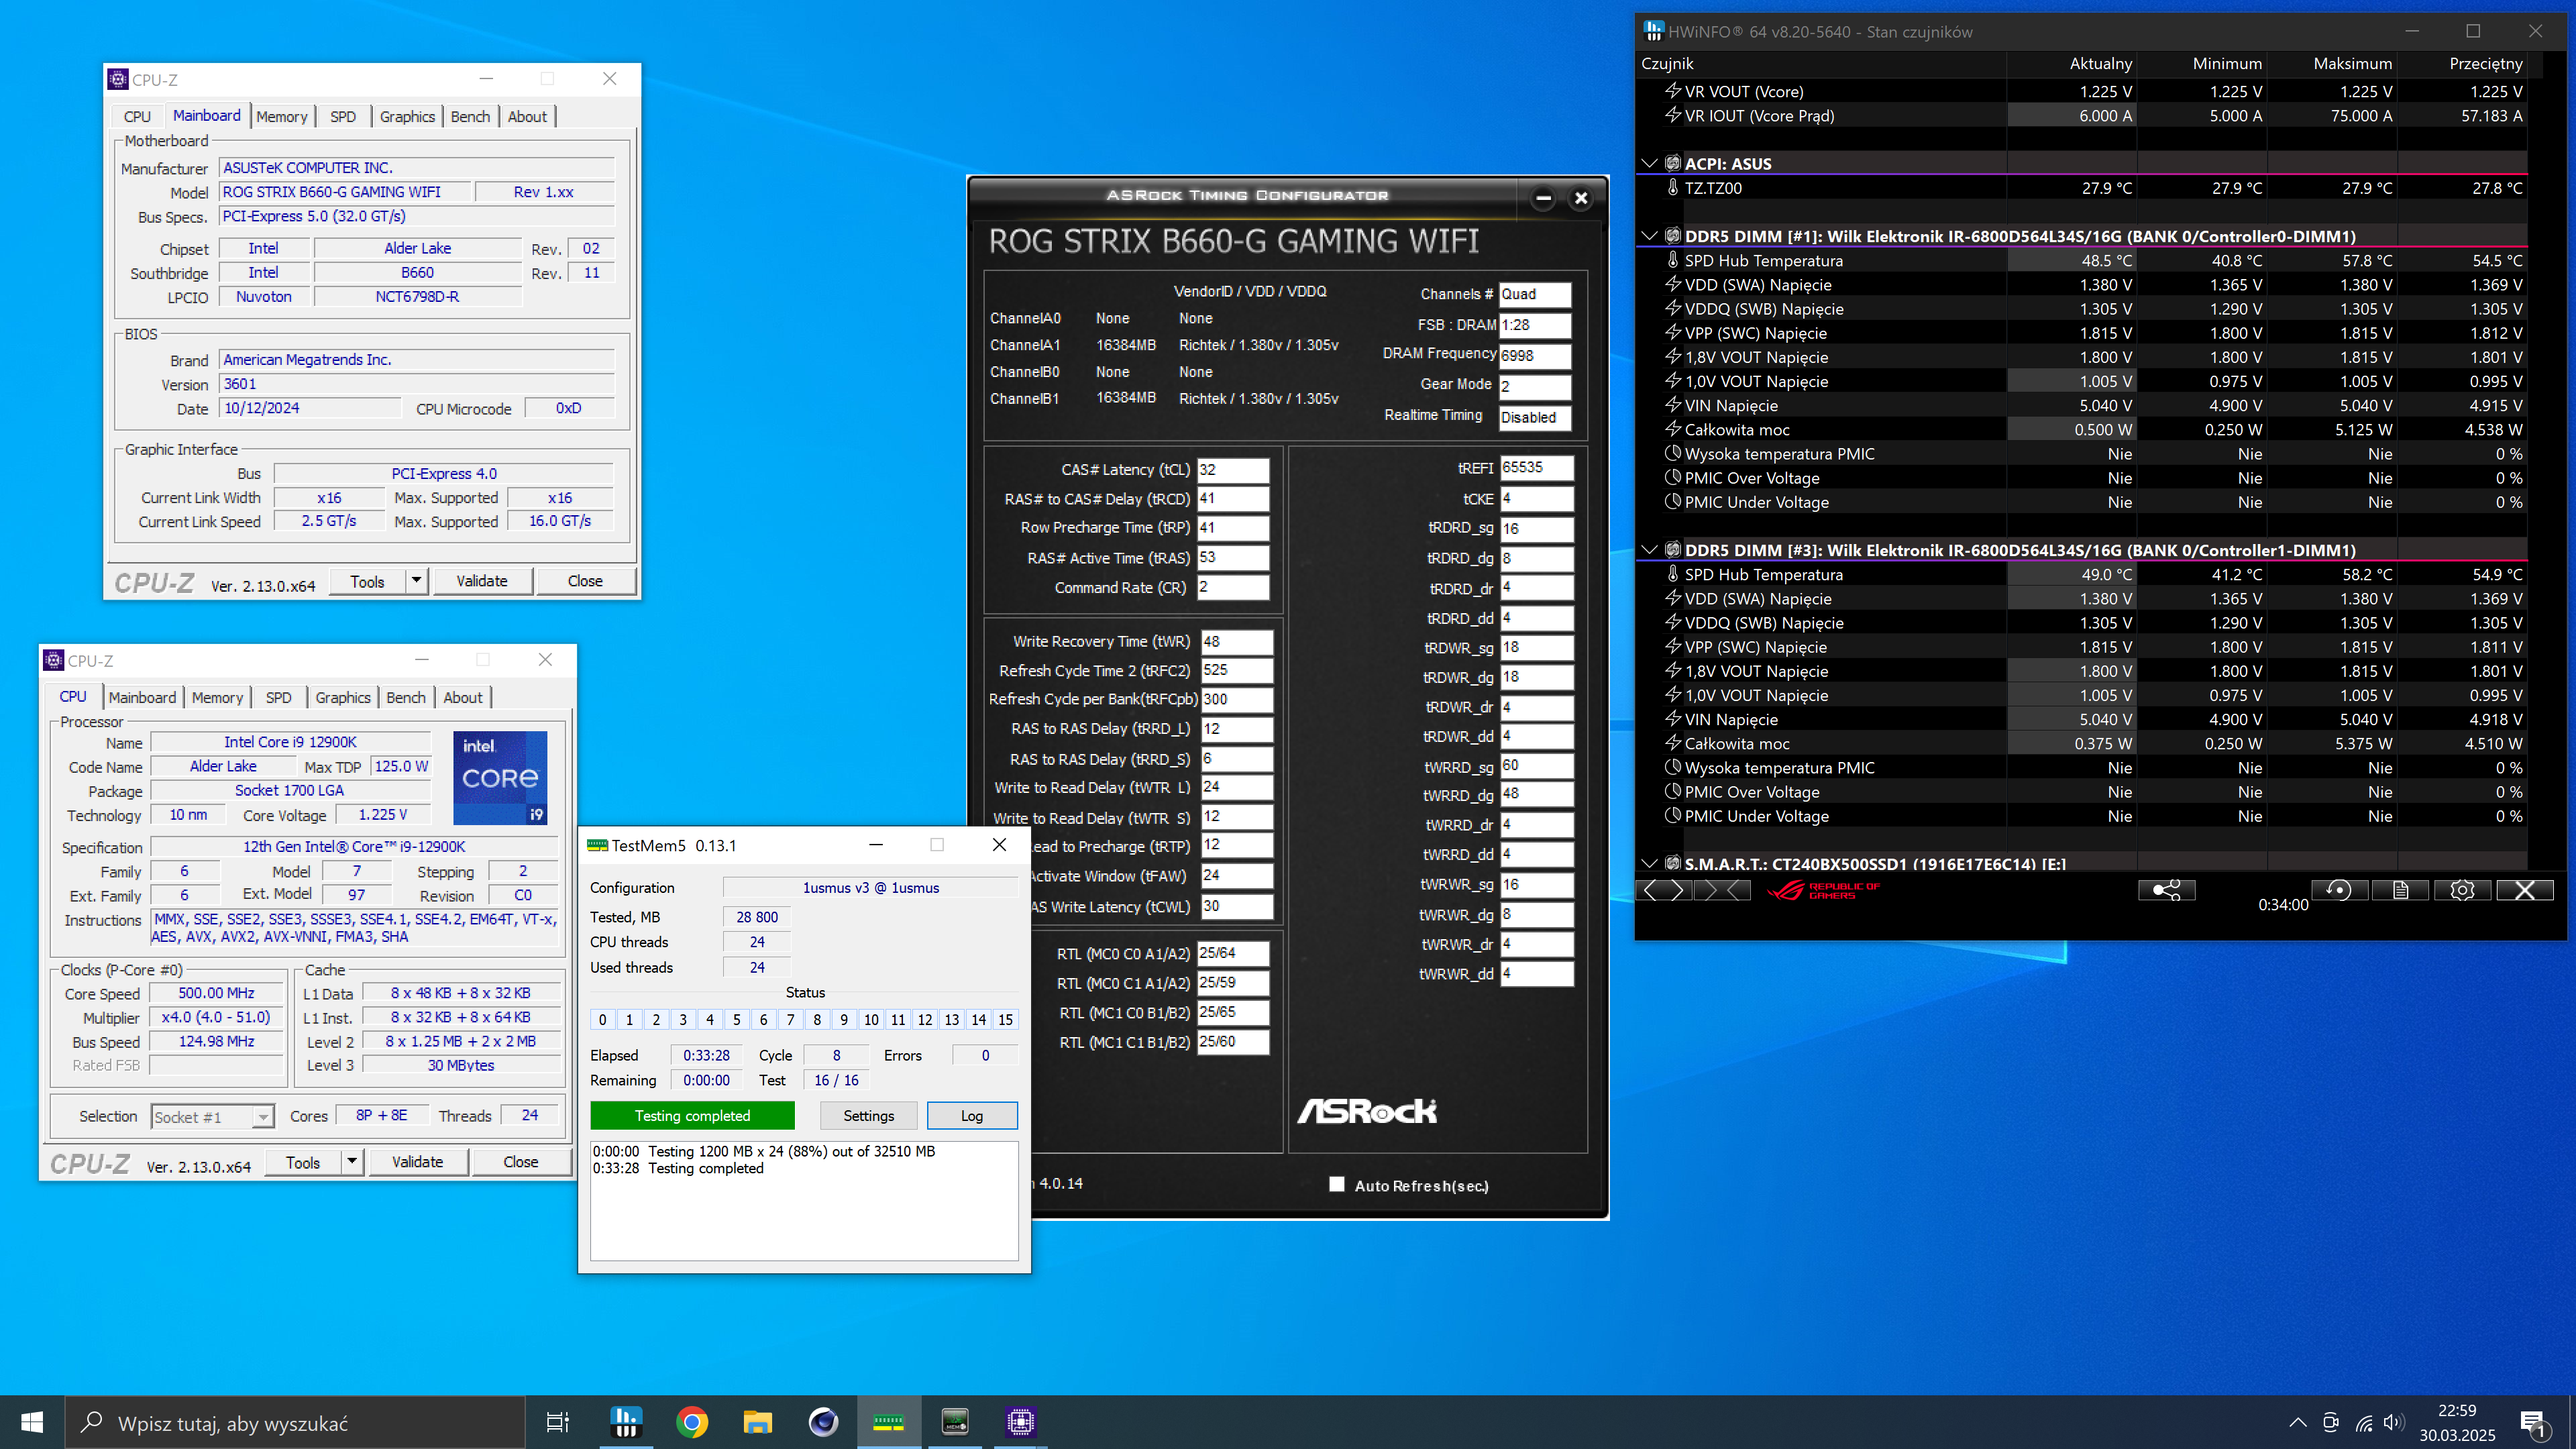Open SPD tab in lower CPU-Z window
The image size is (2576, 1449).
pos(278,698)
